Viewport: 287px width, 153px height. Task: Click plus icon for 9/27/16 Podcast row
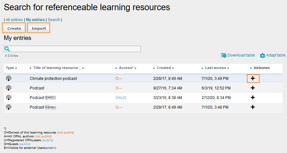pos(253,88)
